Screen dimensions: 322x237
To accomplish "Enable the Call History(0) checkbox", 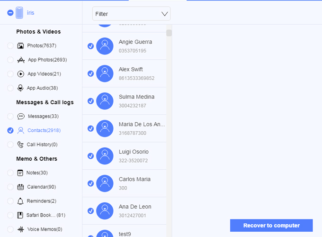I will pyautogui.click(x=10, y=145).
